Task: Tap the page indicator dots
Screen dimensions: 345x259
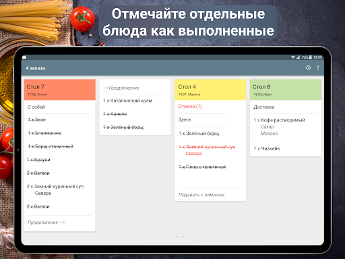Action: coord(180,237)
